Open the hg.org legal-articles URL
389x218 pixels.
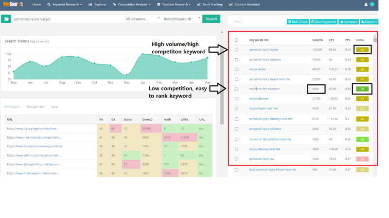point(33,128)
